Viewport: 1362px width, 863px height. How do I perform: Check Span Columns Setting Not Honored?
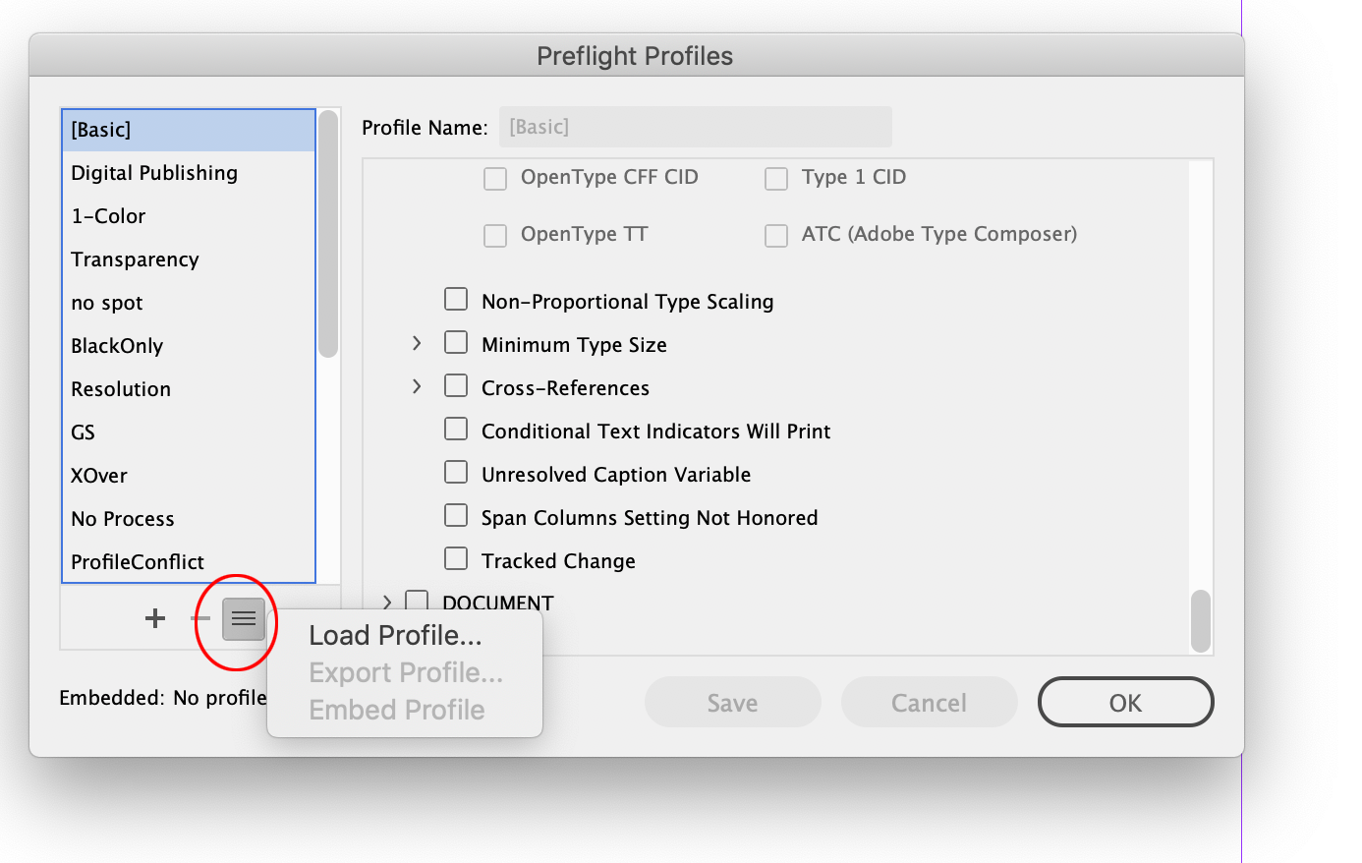pyautogui.click(x=456, y=515)
